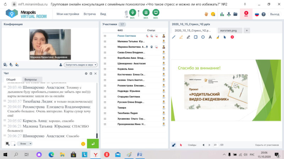Click participant Тихобаева Лидия in the list

coord(127,113)
